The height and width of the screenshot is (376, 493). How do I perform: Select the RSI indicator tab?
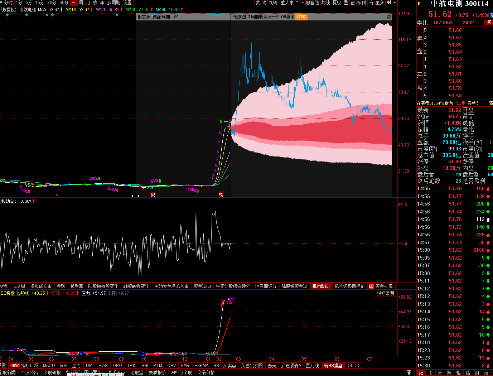(64, 366)
